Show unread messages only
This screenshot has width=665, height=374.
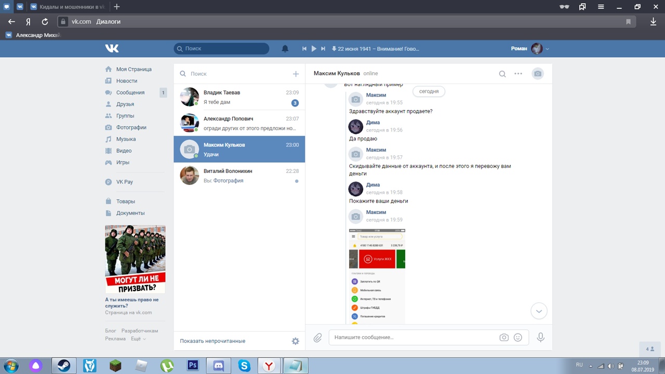click(212, 341)
